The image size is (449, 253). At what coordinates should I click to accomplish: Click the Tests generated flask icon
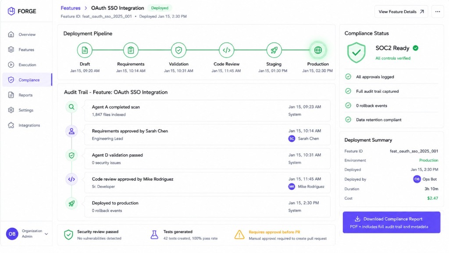[x=154, y=235]
